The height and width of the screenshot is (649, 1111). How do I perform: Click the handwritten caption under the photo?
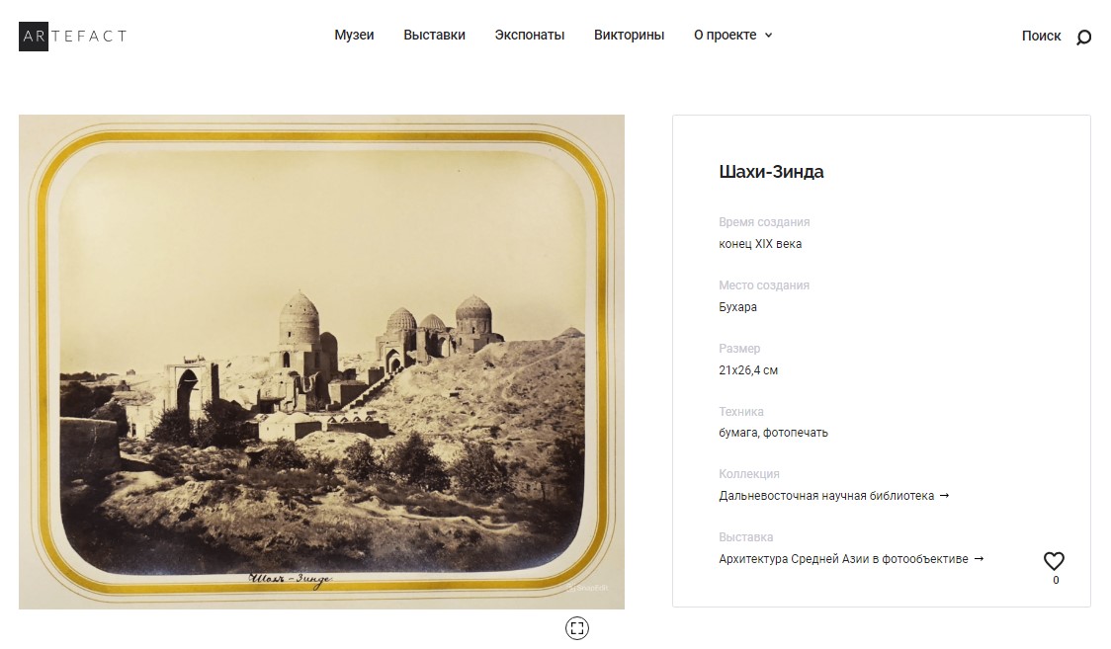290,580
